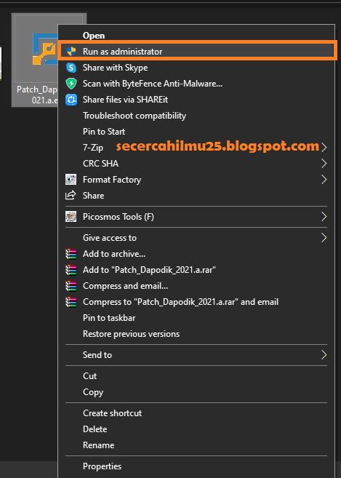Click the Skype icon in context menu
The image size is (341, 478).
[x=71, y=68]
